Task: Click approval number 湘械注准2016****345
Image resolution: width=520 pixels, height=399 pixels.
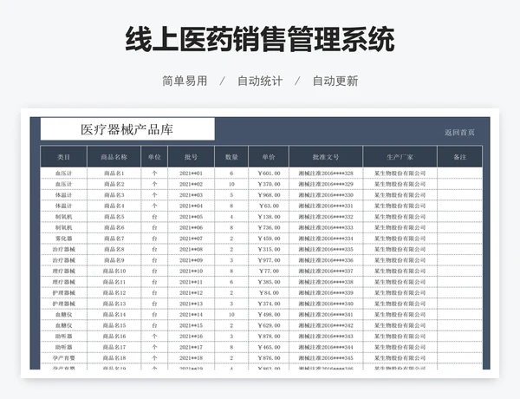Action: click(326, 358)
